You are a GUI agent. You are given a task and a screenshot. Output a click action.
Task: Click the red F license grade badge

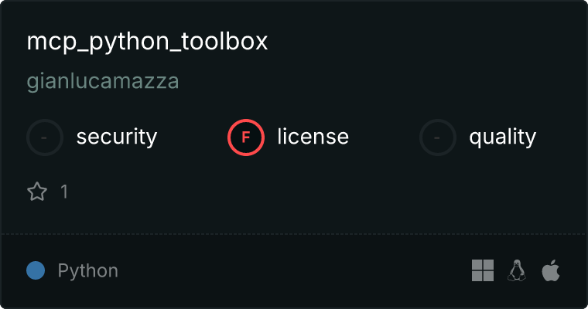coord(245,138)
